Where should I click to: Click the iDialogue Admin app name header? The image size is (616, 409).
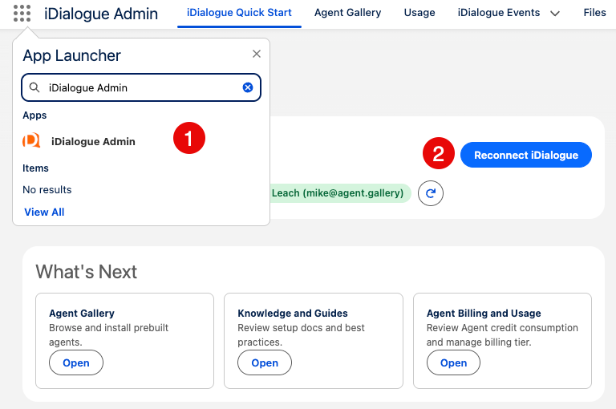click(x=101, y=14)
